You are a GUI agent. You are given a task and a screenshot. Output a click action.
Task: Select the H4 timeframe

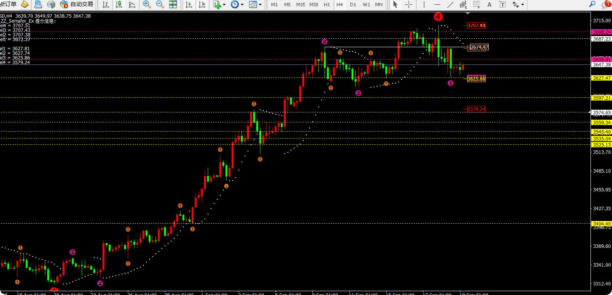click(340, 5)
